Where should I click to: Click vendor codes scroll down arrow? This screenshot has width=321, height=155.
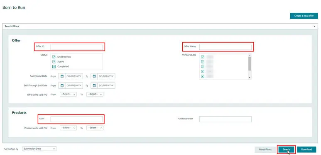[x=249, y=77]
